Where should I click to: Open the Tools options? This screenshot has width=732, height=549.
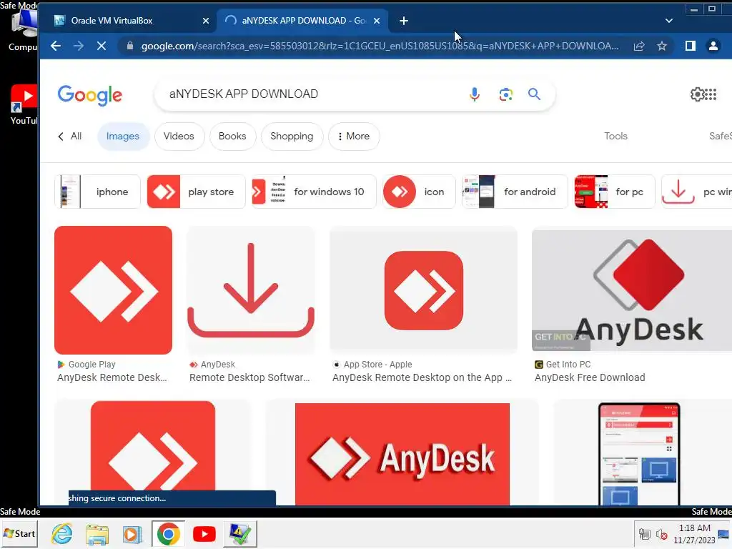tap(615, 136)
